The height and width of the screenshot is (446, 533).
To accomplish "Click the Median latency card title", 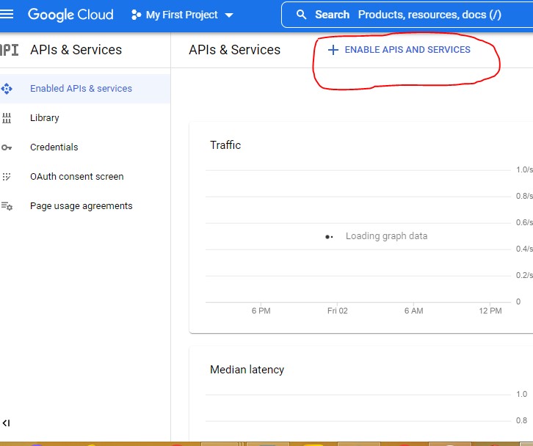I will [x=247, y=370].
